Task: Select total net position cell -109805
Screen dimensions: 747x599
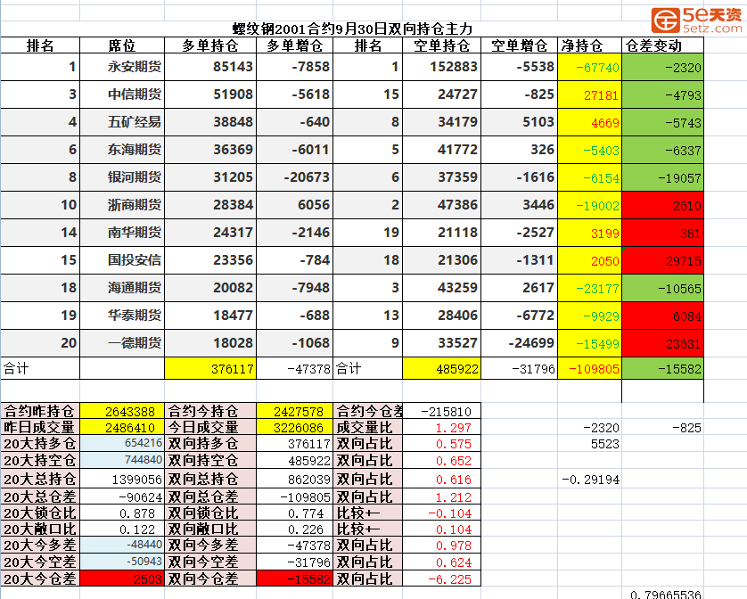Action: 590,368
